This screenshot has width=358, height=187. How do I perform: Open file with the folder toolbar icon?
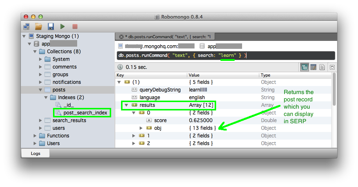coord(38,27)
